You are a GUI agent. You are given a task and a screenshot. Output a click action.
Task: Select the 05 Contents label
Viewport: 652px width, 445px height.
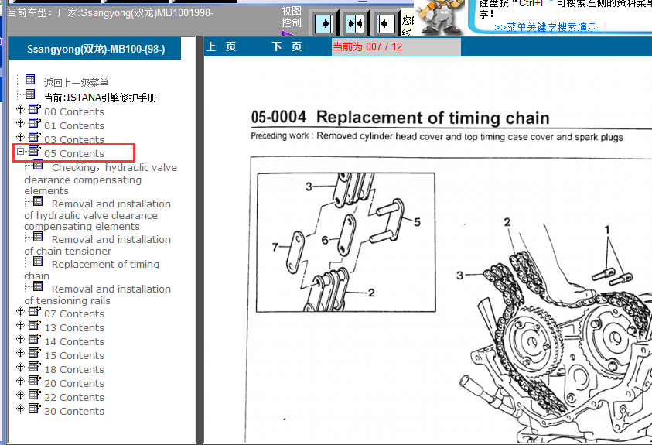point(74,153)
